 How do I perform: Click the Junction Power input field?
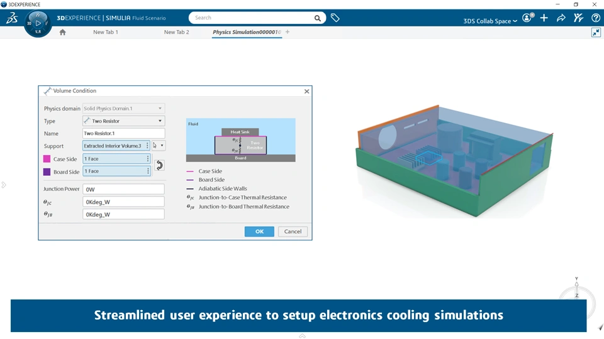pyautogui.click(x=124, y=189)
